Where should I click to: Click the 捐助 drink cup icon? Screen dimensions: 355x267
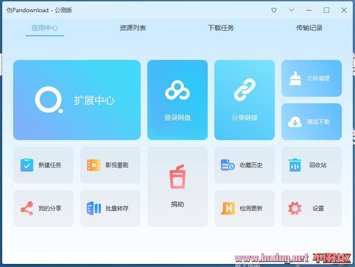177,176
